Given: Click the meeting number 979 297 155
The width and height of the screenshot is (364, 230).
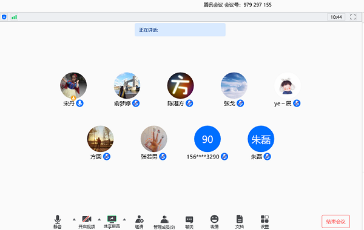Looking at the screenshot, I should [x=257, y=5].
